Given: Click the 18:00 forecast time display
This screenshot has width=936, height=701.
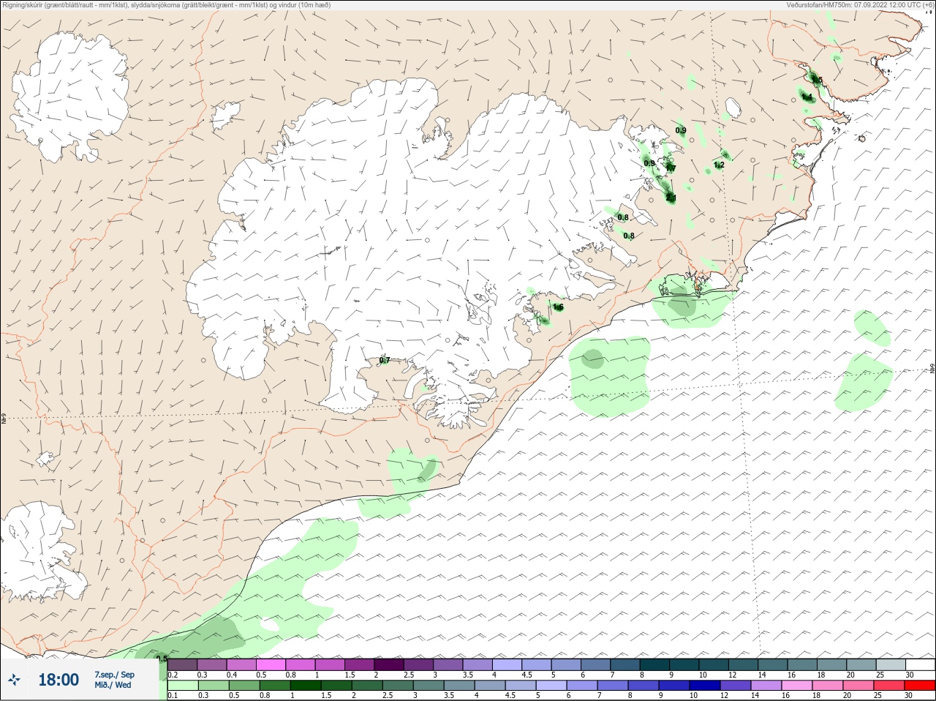Looking at the screenshot, I should (x=58, y=680).
